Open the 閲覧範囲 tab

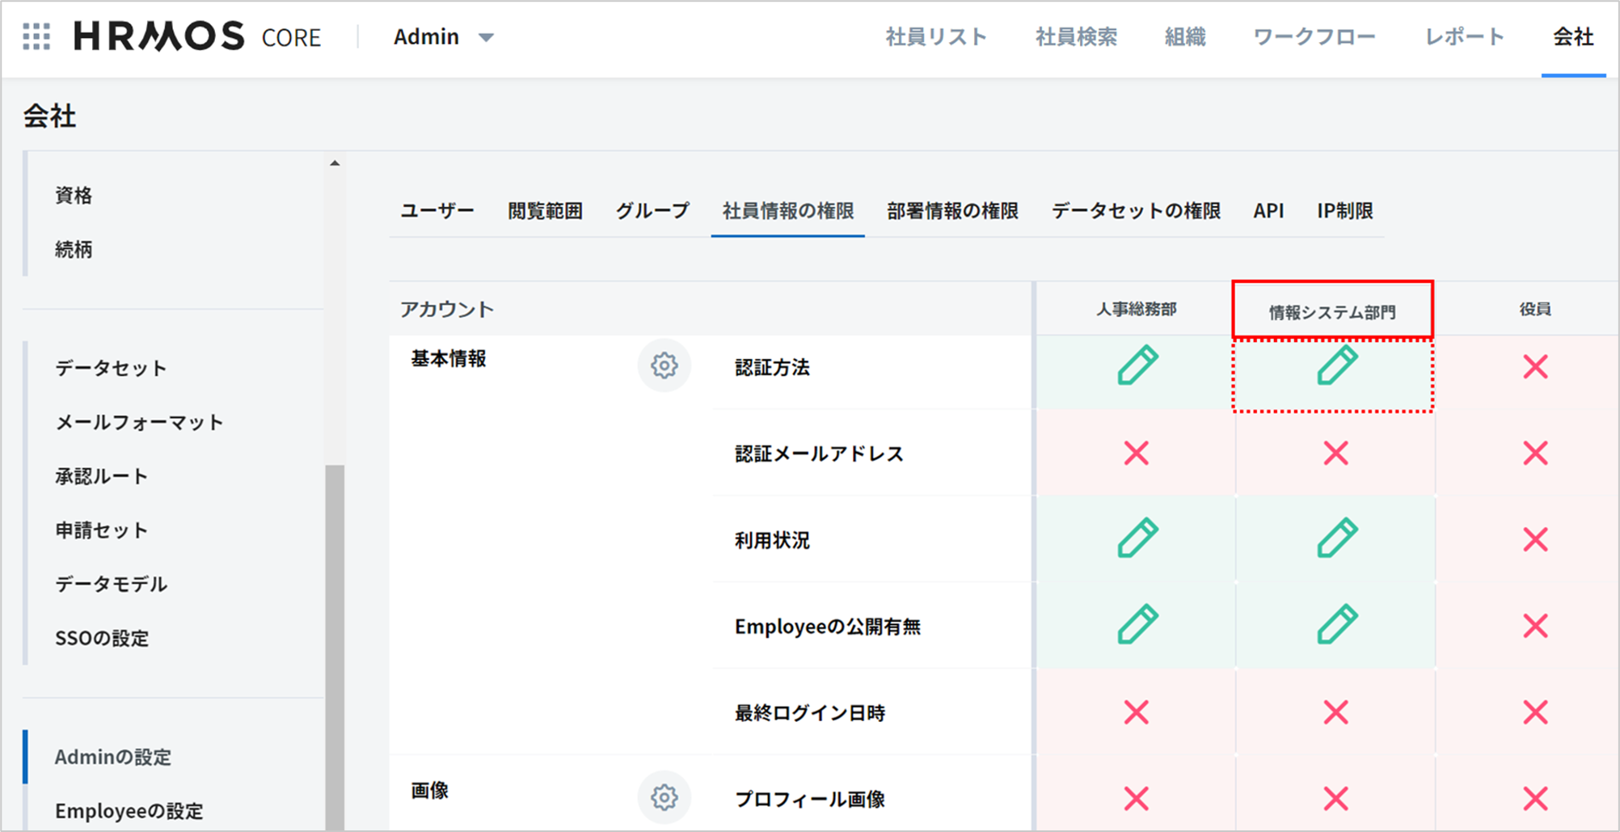[x=545, y=211]
